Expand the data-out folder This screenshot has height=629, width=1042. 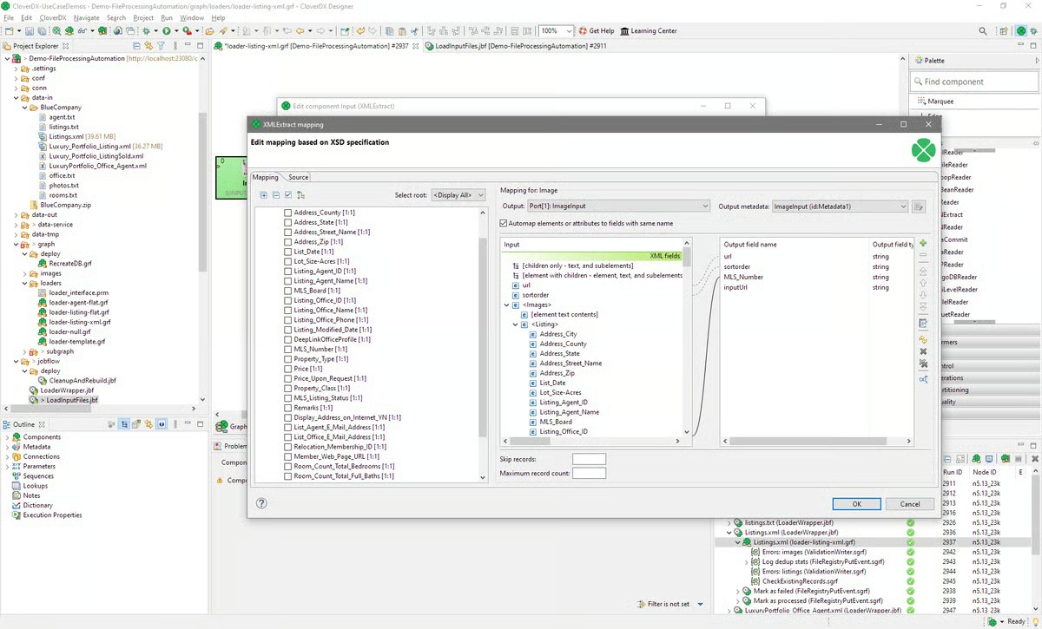click(16, 215)
